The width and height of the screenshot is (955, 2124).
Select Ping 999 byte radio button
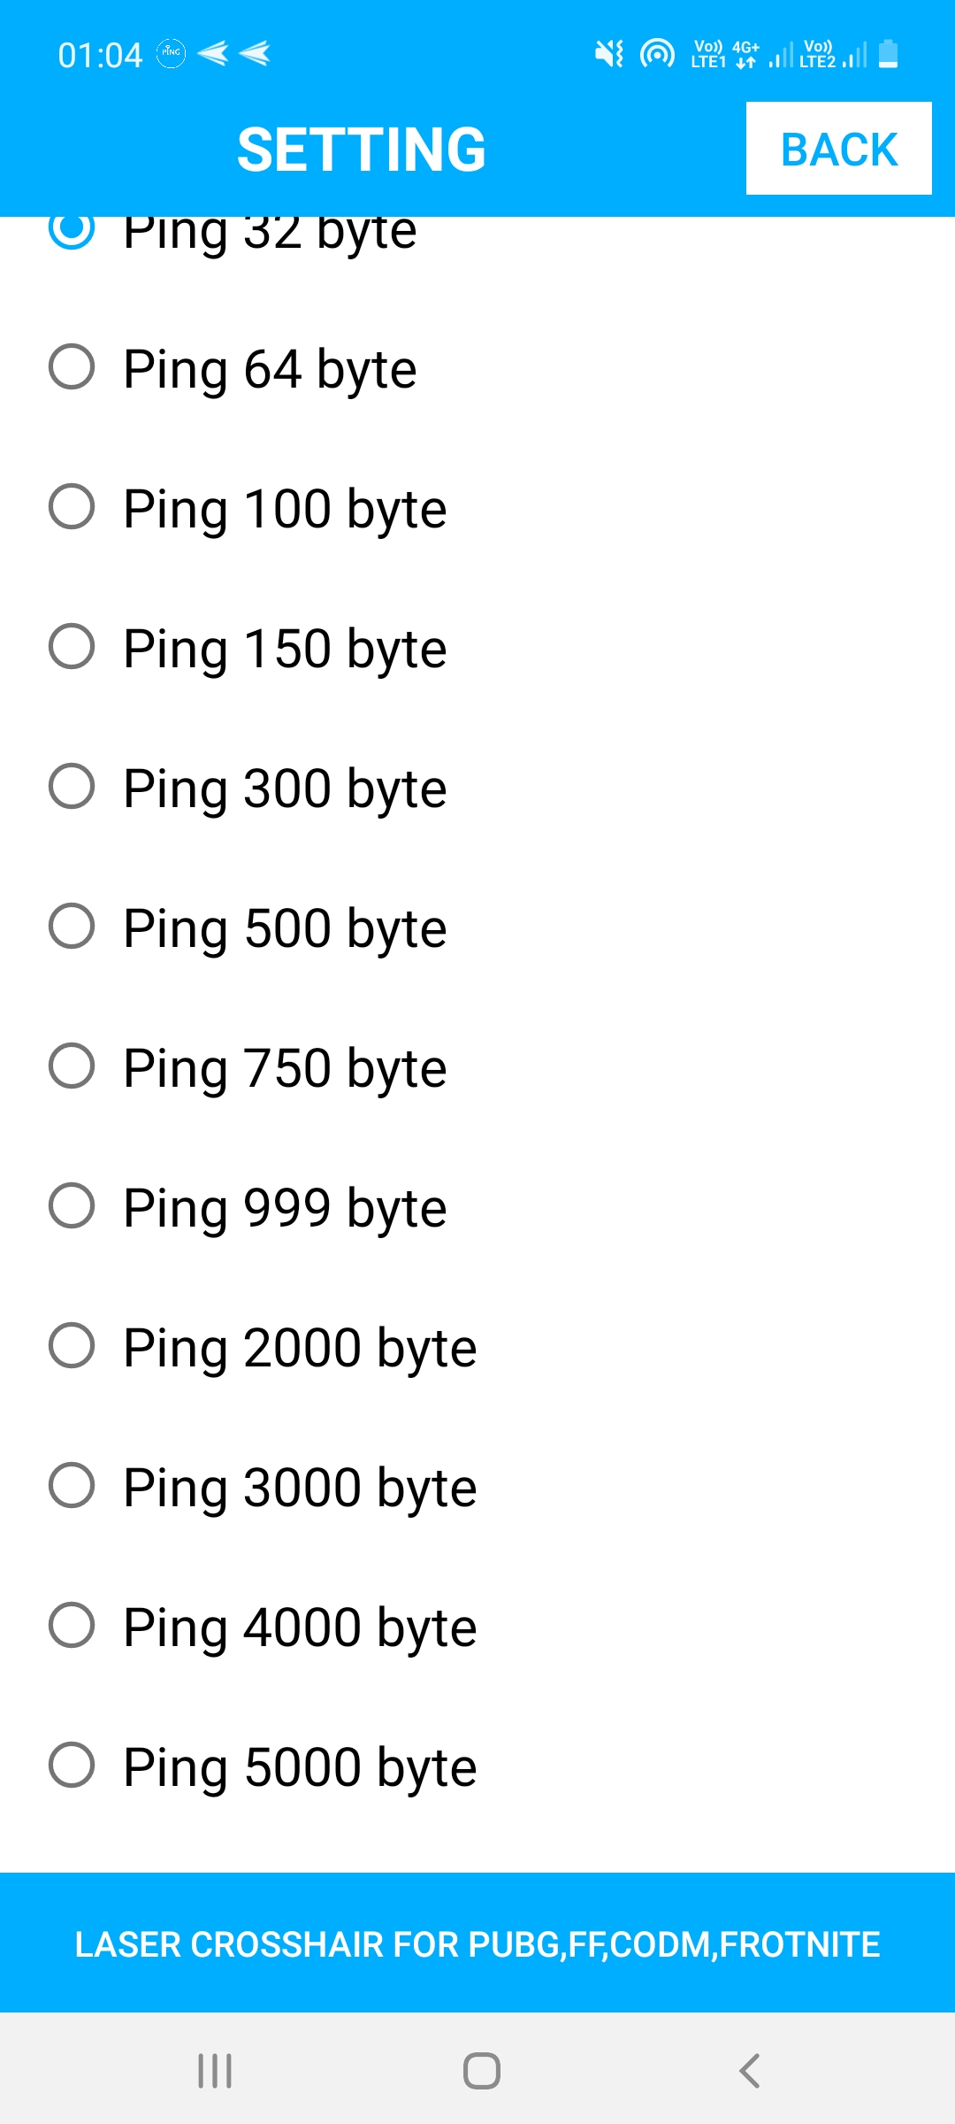[x=72, y=1206]
